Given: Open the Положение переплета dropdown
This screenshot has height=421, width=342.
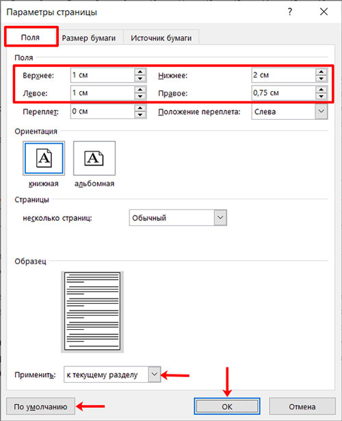Looking at the screenshot, I should 290,112.
